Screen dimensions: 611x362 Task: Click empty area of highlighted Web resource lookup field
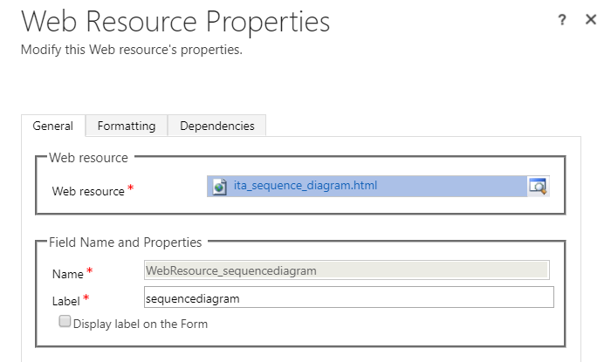coord(454,186)
